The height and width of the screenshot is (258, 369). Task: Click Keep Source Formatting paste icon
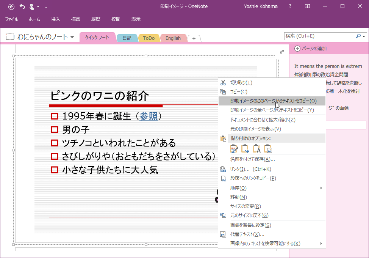click(x=234, y=149)
